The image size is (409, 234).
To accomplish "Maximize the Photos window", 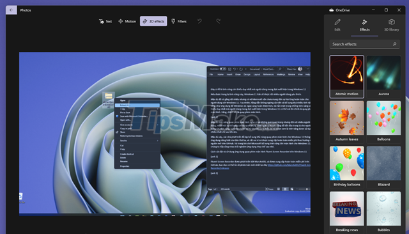I will (x=386, y=10).
